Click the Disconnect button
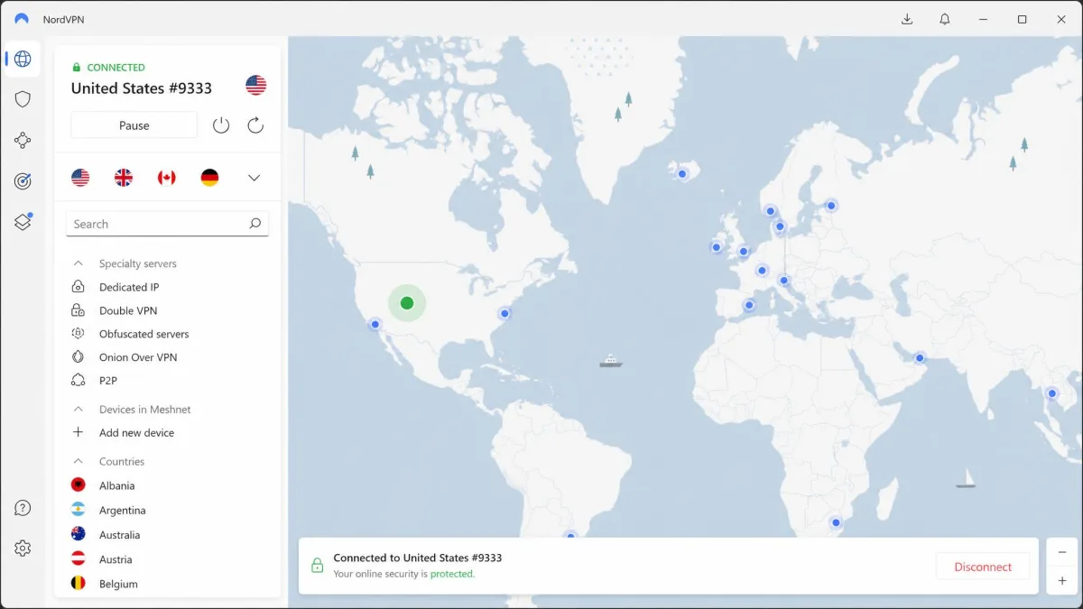1083x609 pixels. coord(983,567)
